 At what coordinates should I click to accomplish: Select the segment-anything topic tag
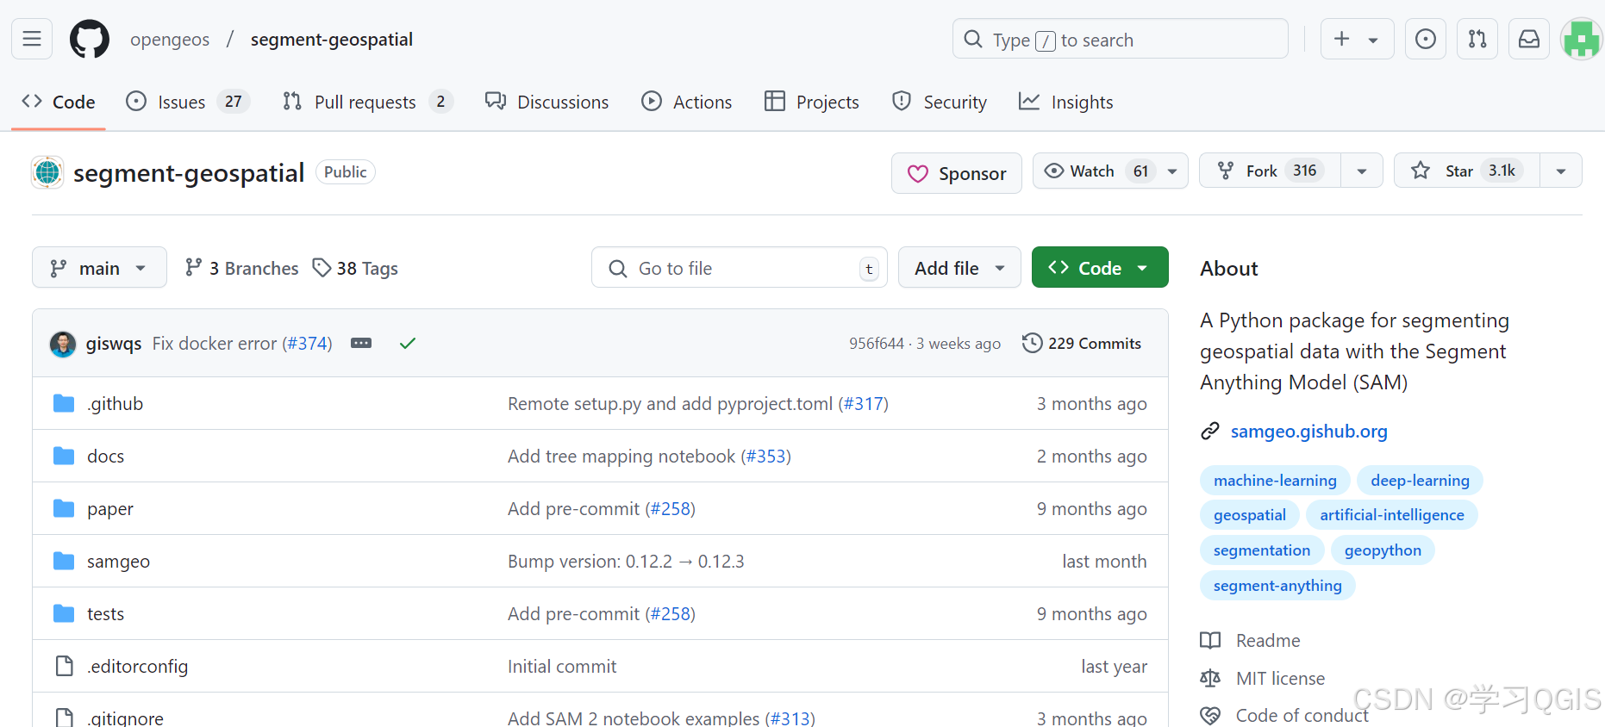coord(1277,586)
